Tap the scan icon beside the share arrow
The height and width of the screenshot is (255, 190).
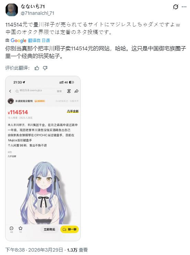tap(69, 91)
